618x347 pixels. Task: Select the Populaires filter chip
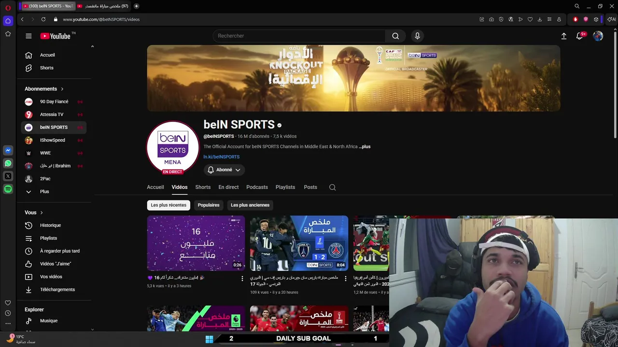tap(209, 205)
